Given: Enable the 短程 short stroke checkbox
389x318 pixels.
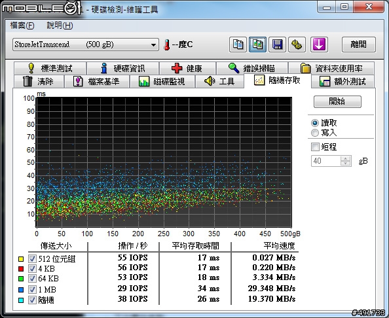Looking at the screenshot, I should (315, 147).
